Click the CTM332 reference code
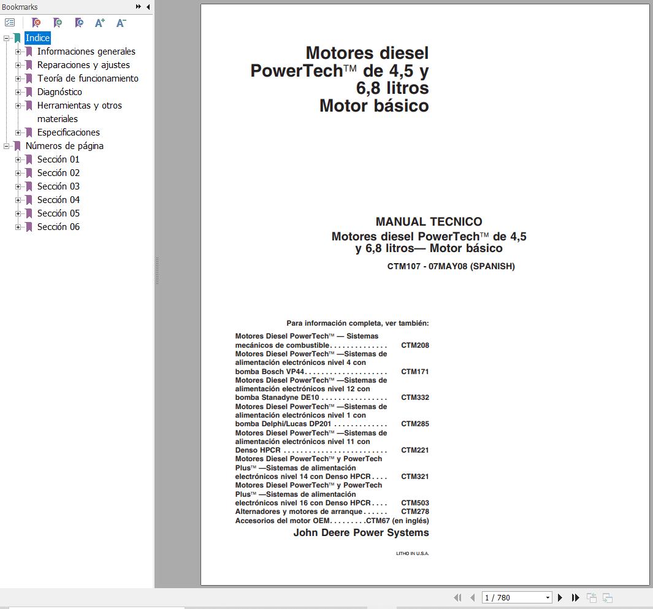The height and width of the screenshot is (609, 653). click(414, 397)
